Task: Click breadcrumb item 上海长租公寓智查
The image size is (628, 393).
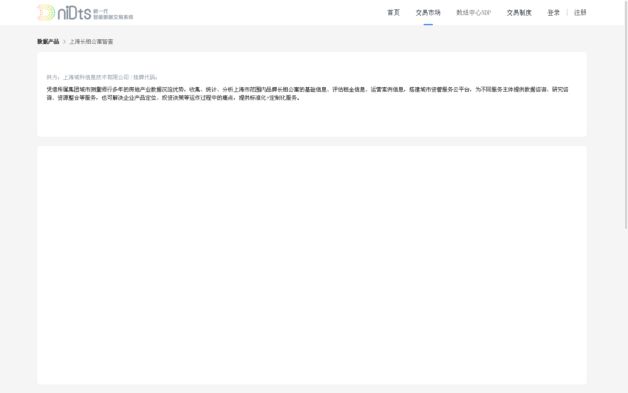Action: 91,42
